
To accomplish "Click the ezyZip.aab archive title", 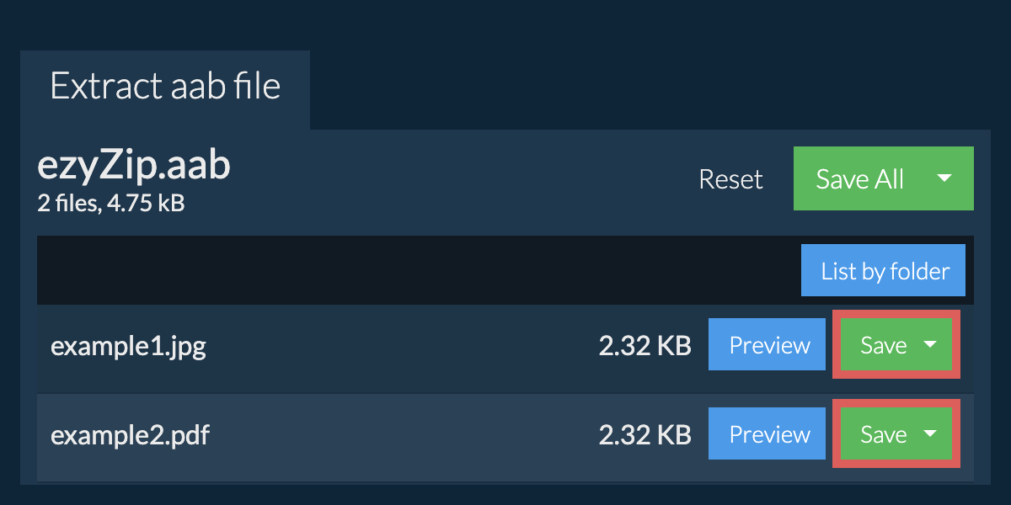I will pos(134,167).
